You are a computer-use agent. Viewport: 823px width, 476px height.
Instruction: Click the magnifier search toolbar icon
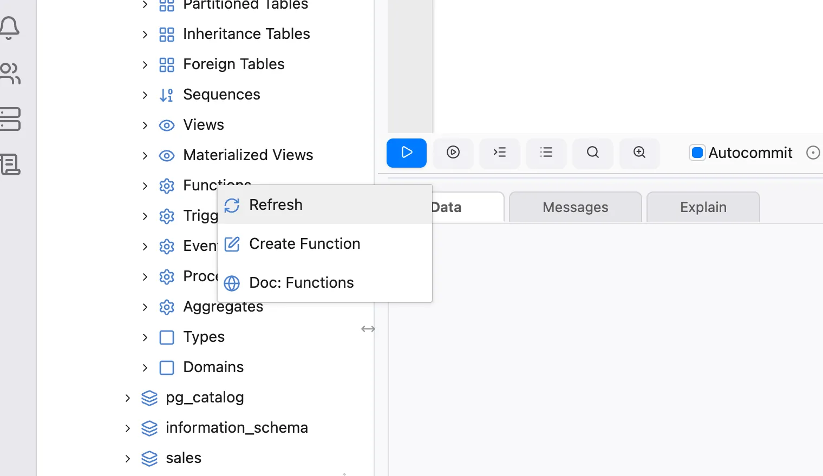pyautogui.click(x=593, y=153)
